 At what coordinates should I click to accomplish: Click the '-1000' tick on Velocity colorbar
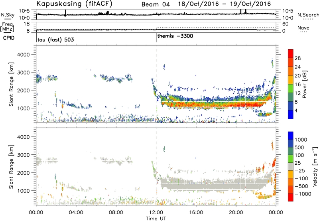[303, 194]
